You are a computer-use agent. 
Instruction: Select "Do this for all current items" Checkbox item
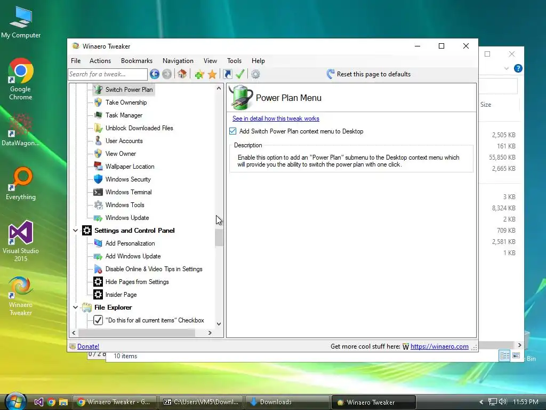pos(155,320)
